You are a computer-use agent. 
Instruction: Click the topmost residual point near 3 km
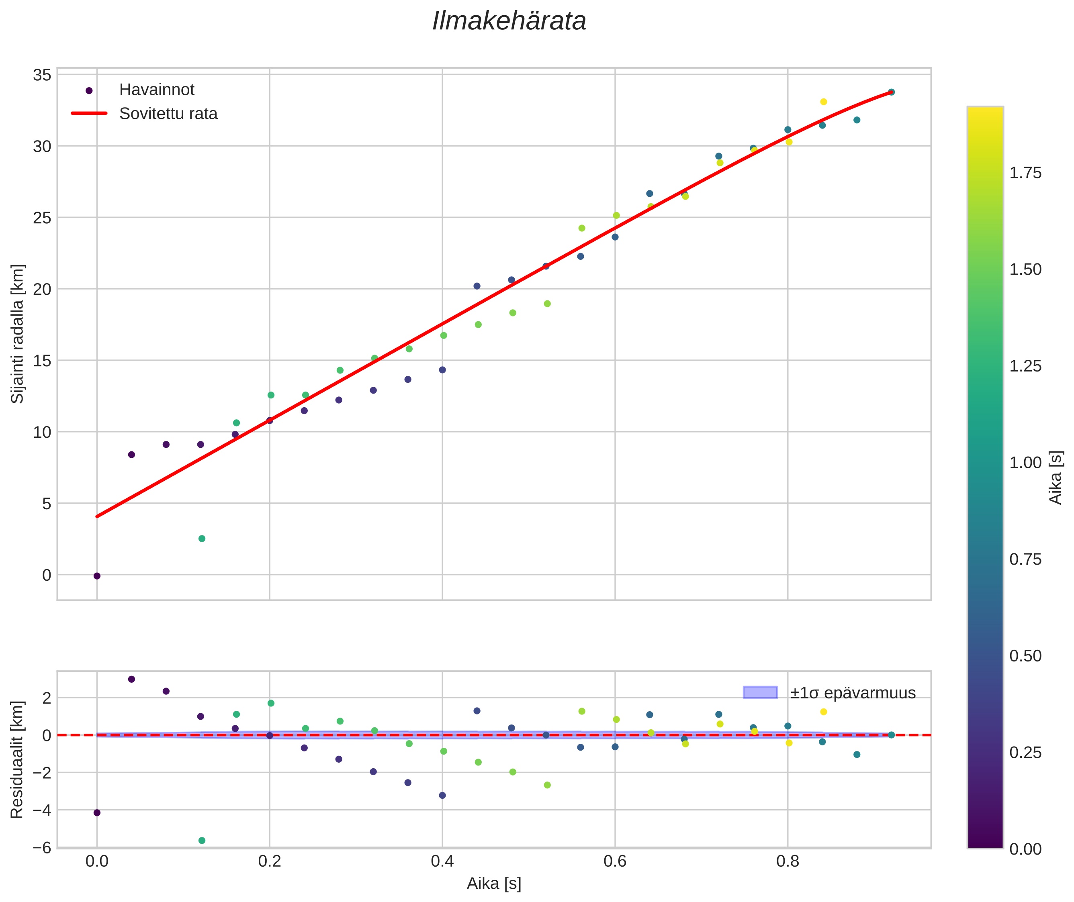pos(131,679)
